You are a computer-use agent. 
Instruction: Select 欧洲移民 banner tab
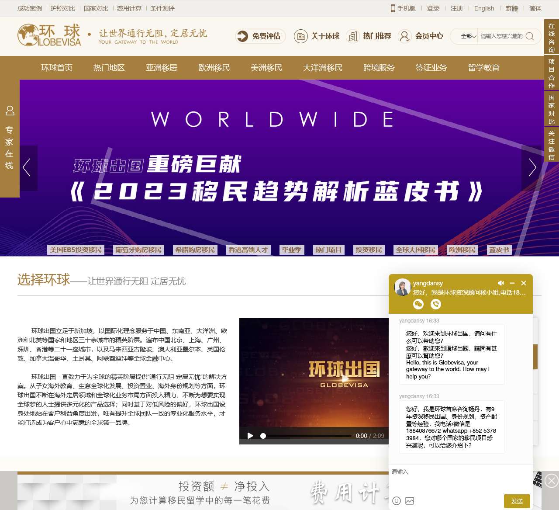tap(462, 250)
